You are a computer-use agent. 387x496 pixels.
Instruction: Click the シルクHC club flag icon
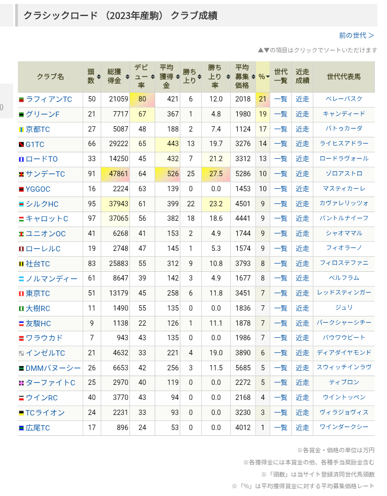(x=21, y=204)
